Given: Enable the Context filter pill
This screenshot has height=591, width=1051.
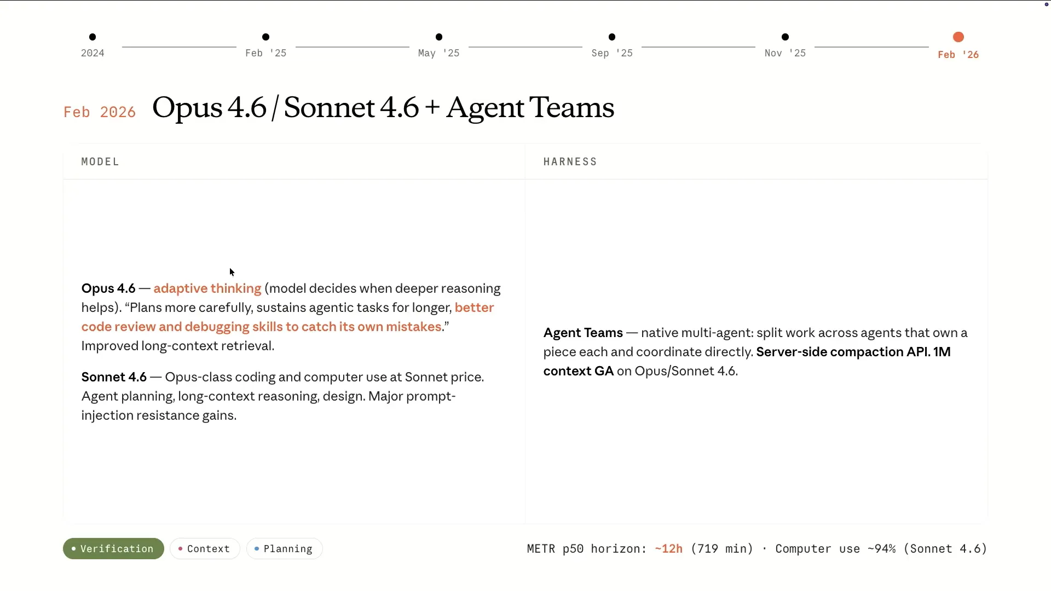Looking at the screenshot, I should [x=205, y=549].
